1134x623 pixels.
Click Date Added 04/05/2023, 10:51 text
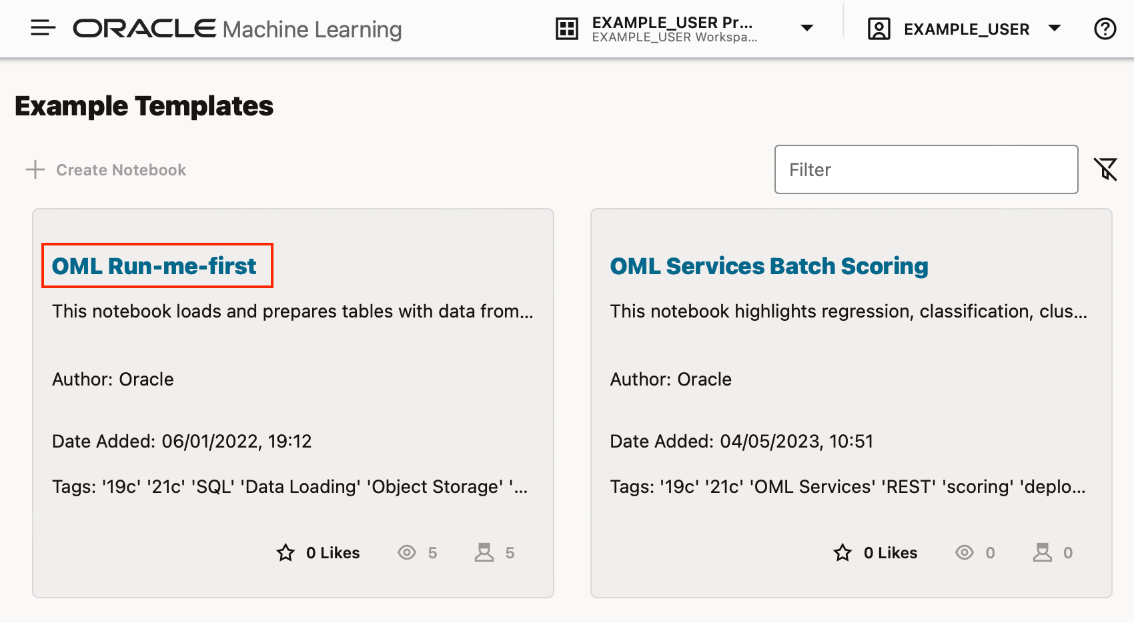click(742, 442)
